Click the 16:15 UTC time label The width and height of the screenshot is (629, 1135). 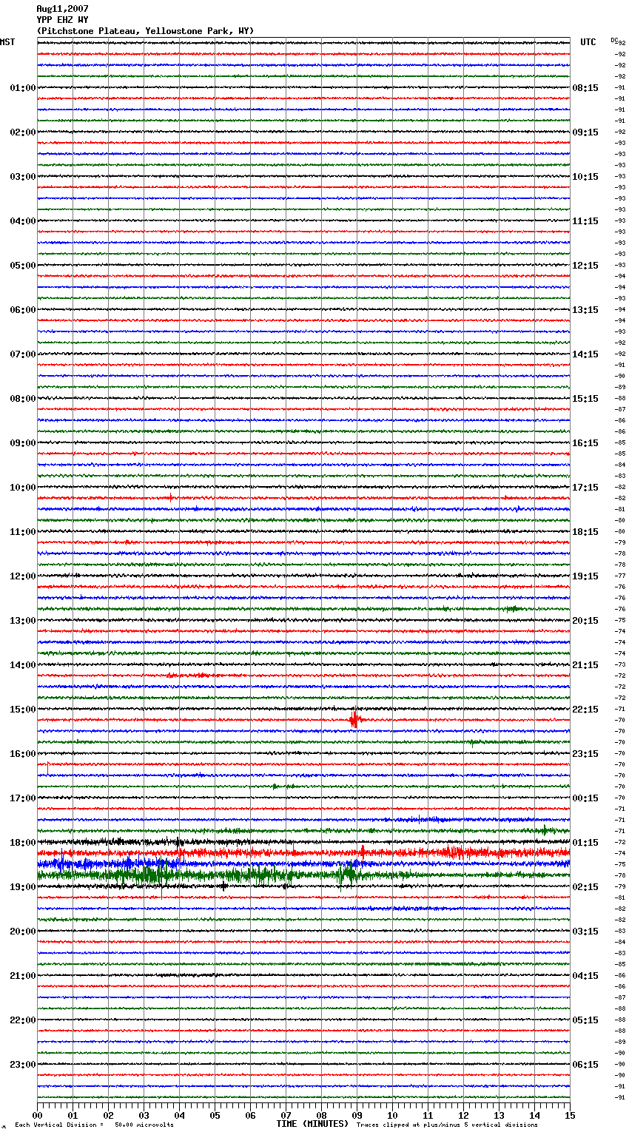pyautogui.click(x=585, y=443)
